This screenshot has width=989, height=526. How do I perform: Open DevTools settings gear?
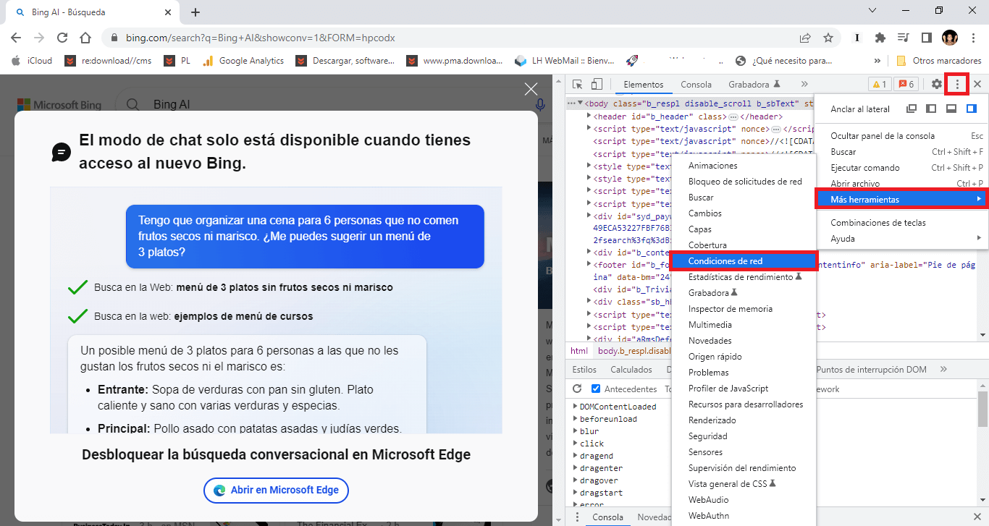[x=937, y=85]
